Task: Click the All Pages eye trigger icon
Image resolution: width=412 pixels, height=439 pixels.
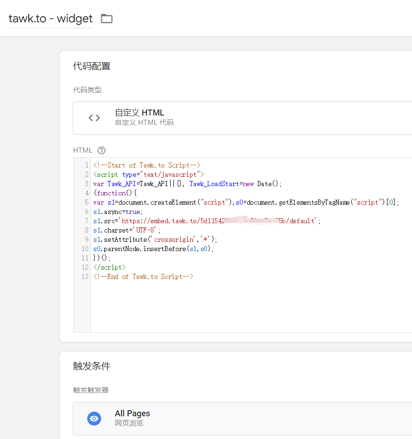Action: (x=94, y=419)
